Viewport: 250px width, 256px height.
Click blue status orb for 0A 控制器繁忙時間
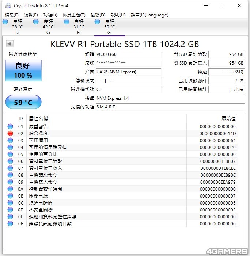pos(10,189)
